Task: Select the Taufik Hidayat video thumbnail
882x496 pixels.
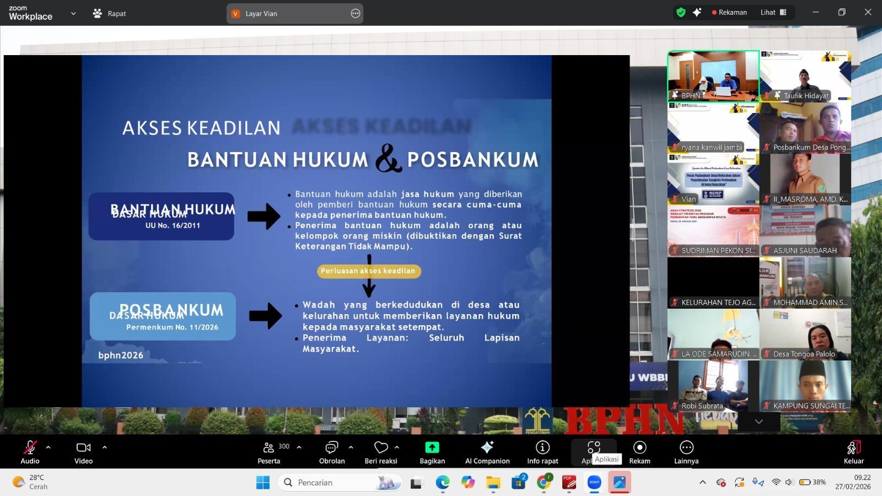Action: click(805, 76)
